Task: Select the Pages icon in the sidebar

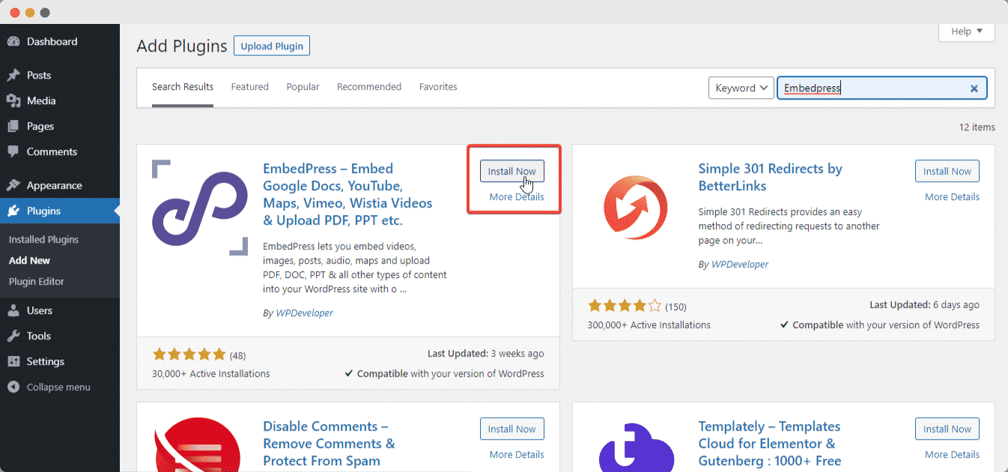Action: 13,127
